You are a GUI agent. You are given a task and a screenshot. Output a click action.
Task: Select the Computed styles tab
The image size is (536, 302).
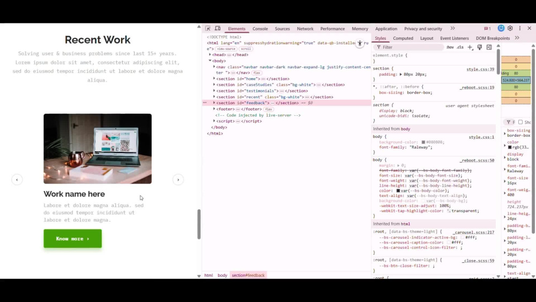tap(403, 38)
